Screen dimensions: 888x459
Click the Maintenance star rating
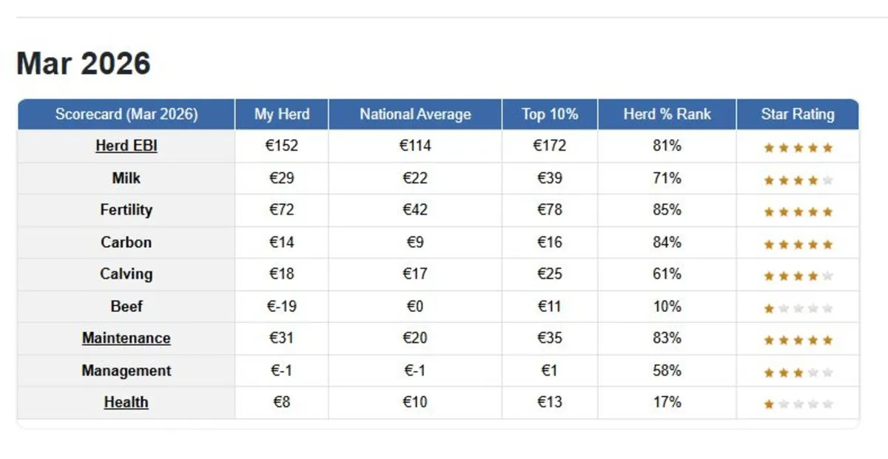coord(798,340)
